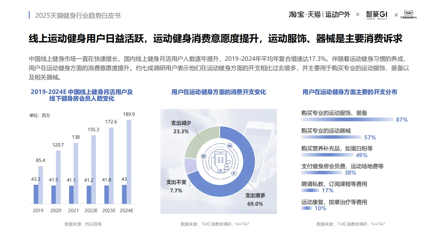Select the main slide title about 线上运动健身用户

pyautogui.click(x=215, y=39)
